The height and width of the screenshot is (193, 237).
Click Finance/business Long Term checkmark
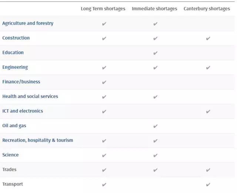coord(104,82)
